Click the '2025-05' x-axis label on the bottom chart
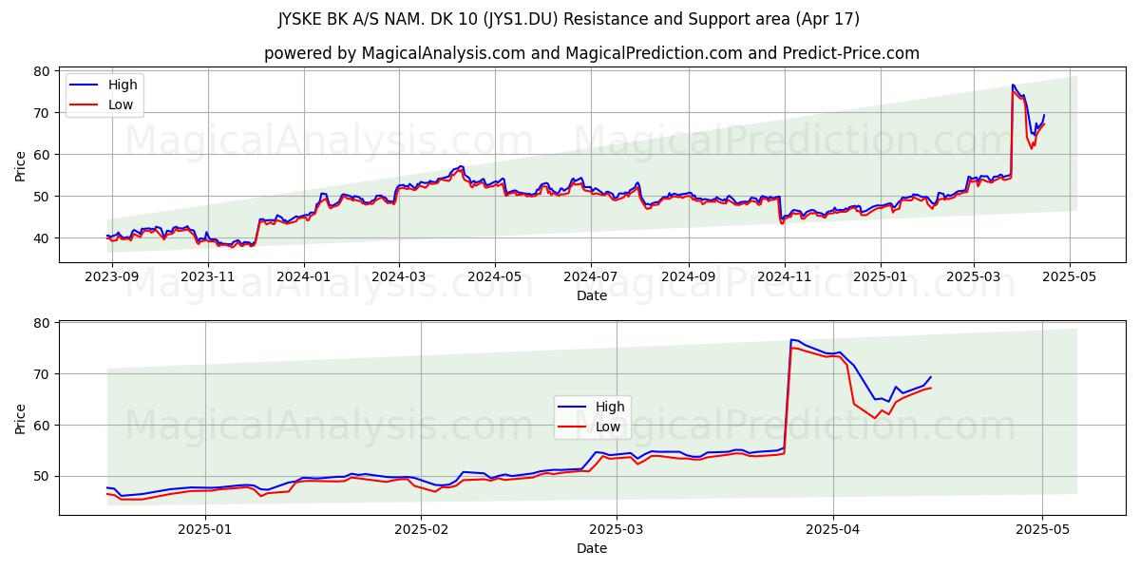Screen dimensions: 1140x570 1042,528
